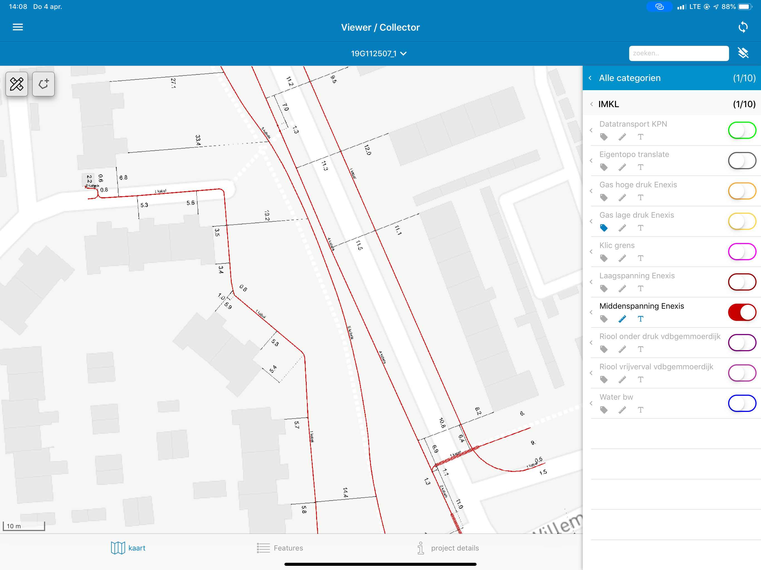Switch to the kaart tab

coord(128,548)
